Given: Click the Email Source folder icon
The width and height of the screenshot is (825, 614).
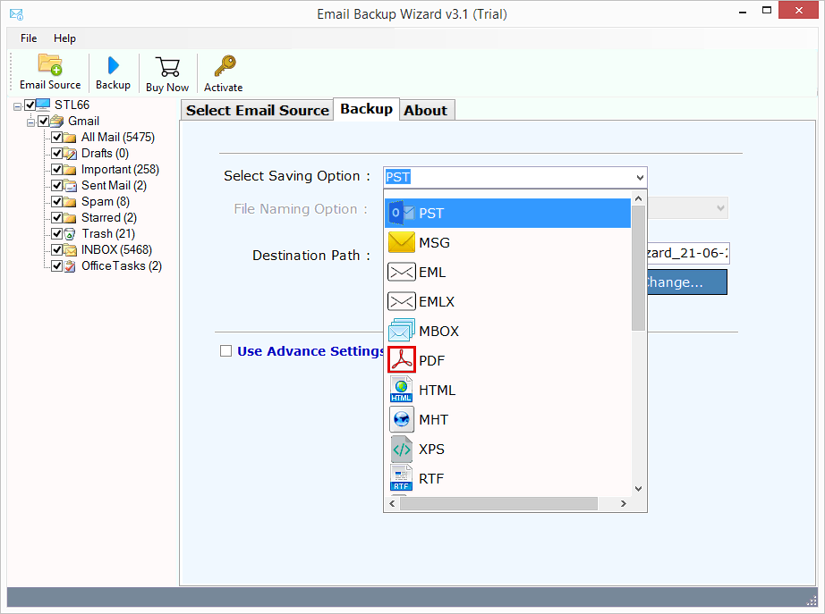Looking at the screenshot, I should (x=50, y=65).
